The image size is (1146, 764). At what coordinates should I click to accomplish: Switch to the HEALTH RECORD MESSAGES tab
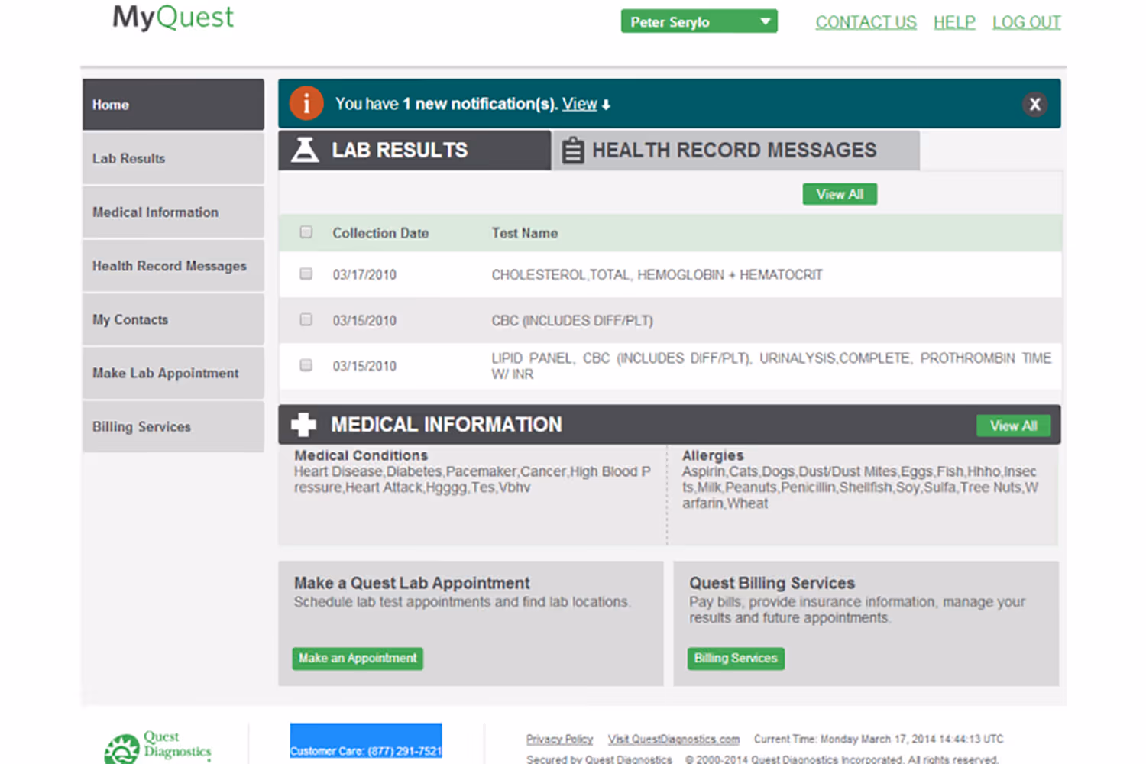736,151
